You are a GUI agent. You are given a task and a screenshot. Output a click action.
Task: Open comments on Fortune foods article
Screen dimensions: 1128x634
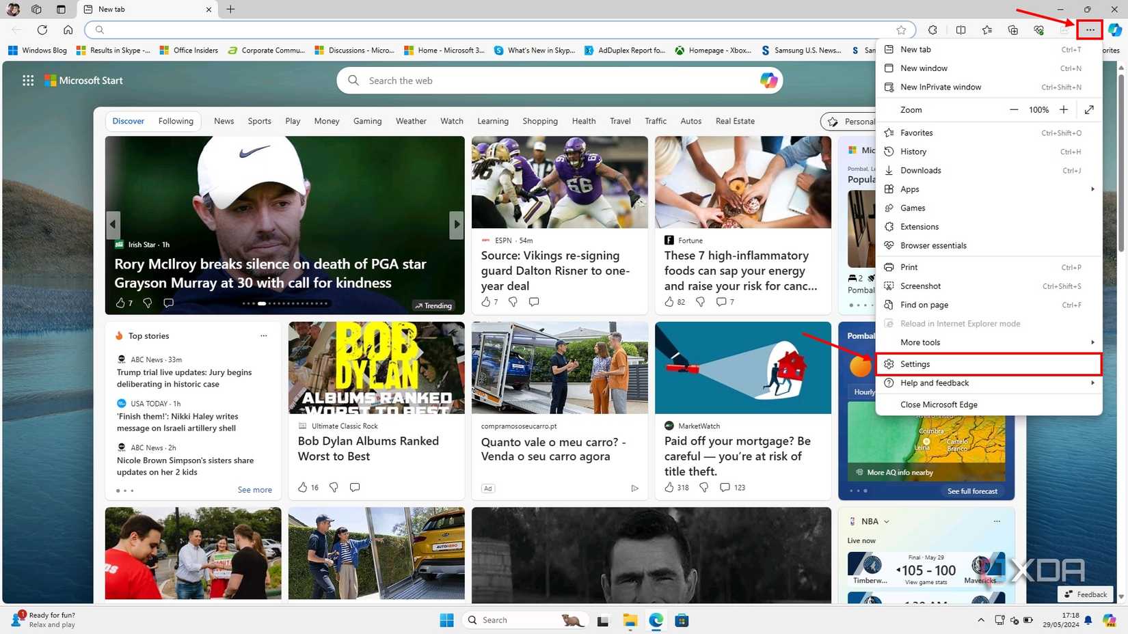721,301
